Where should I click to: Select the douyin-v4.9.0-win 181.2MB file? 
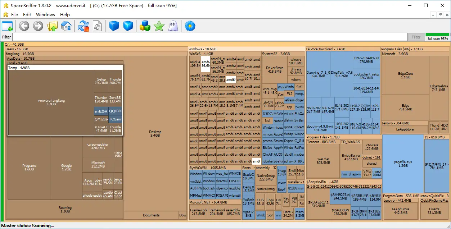[x=320, y=128]
